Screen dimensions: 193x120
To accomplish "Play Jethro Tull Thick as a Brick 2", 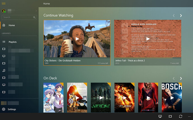I will [x=148, y=39].
